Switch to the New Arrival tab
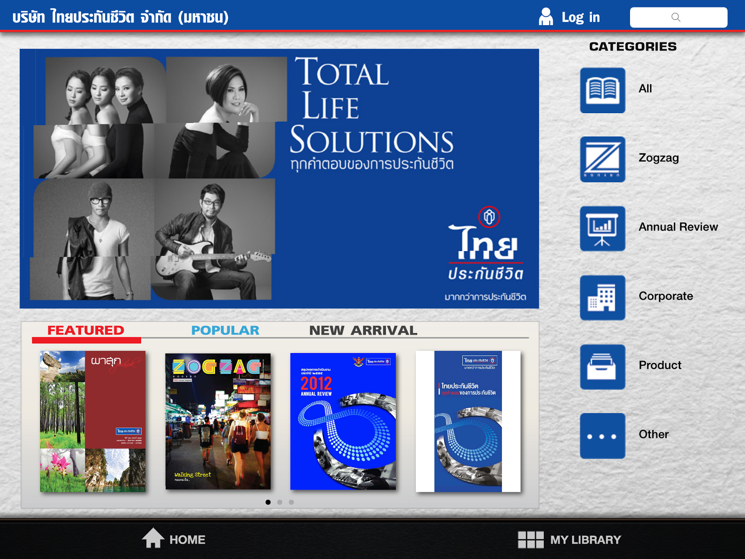The height and width of the screenshot is (559, 745). [x=363, y=330]
